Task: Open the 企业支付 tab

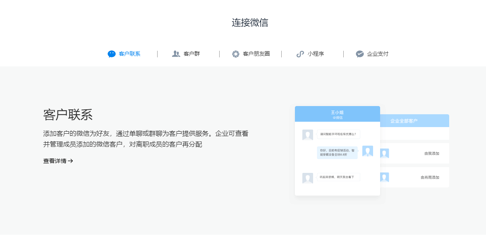Action: click(x=372, y=54)
